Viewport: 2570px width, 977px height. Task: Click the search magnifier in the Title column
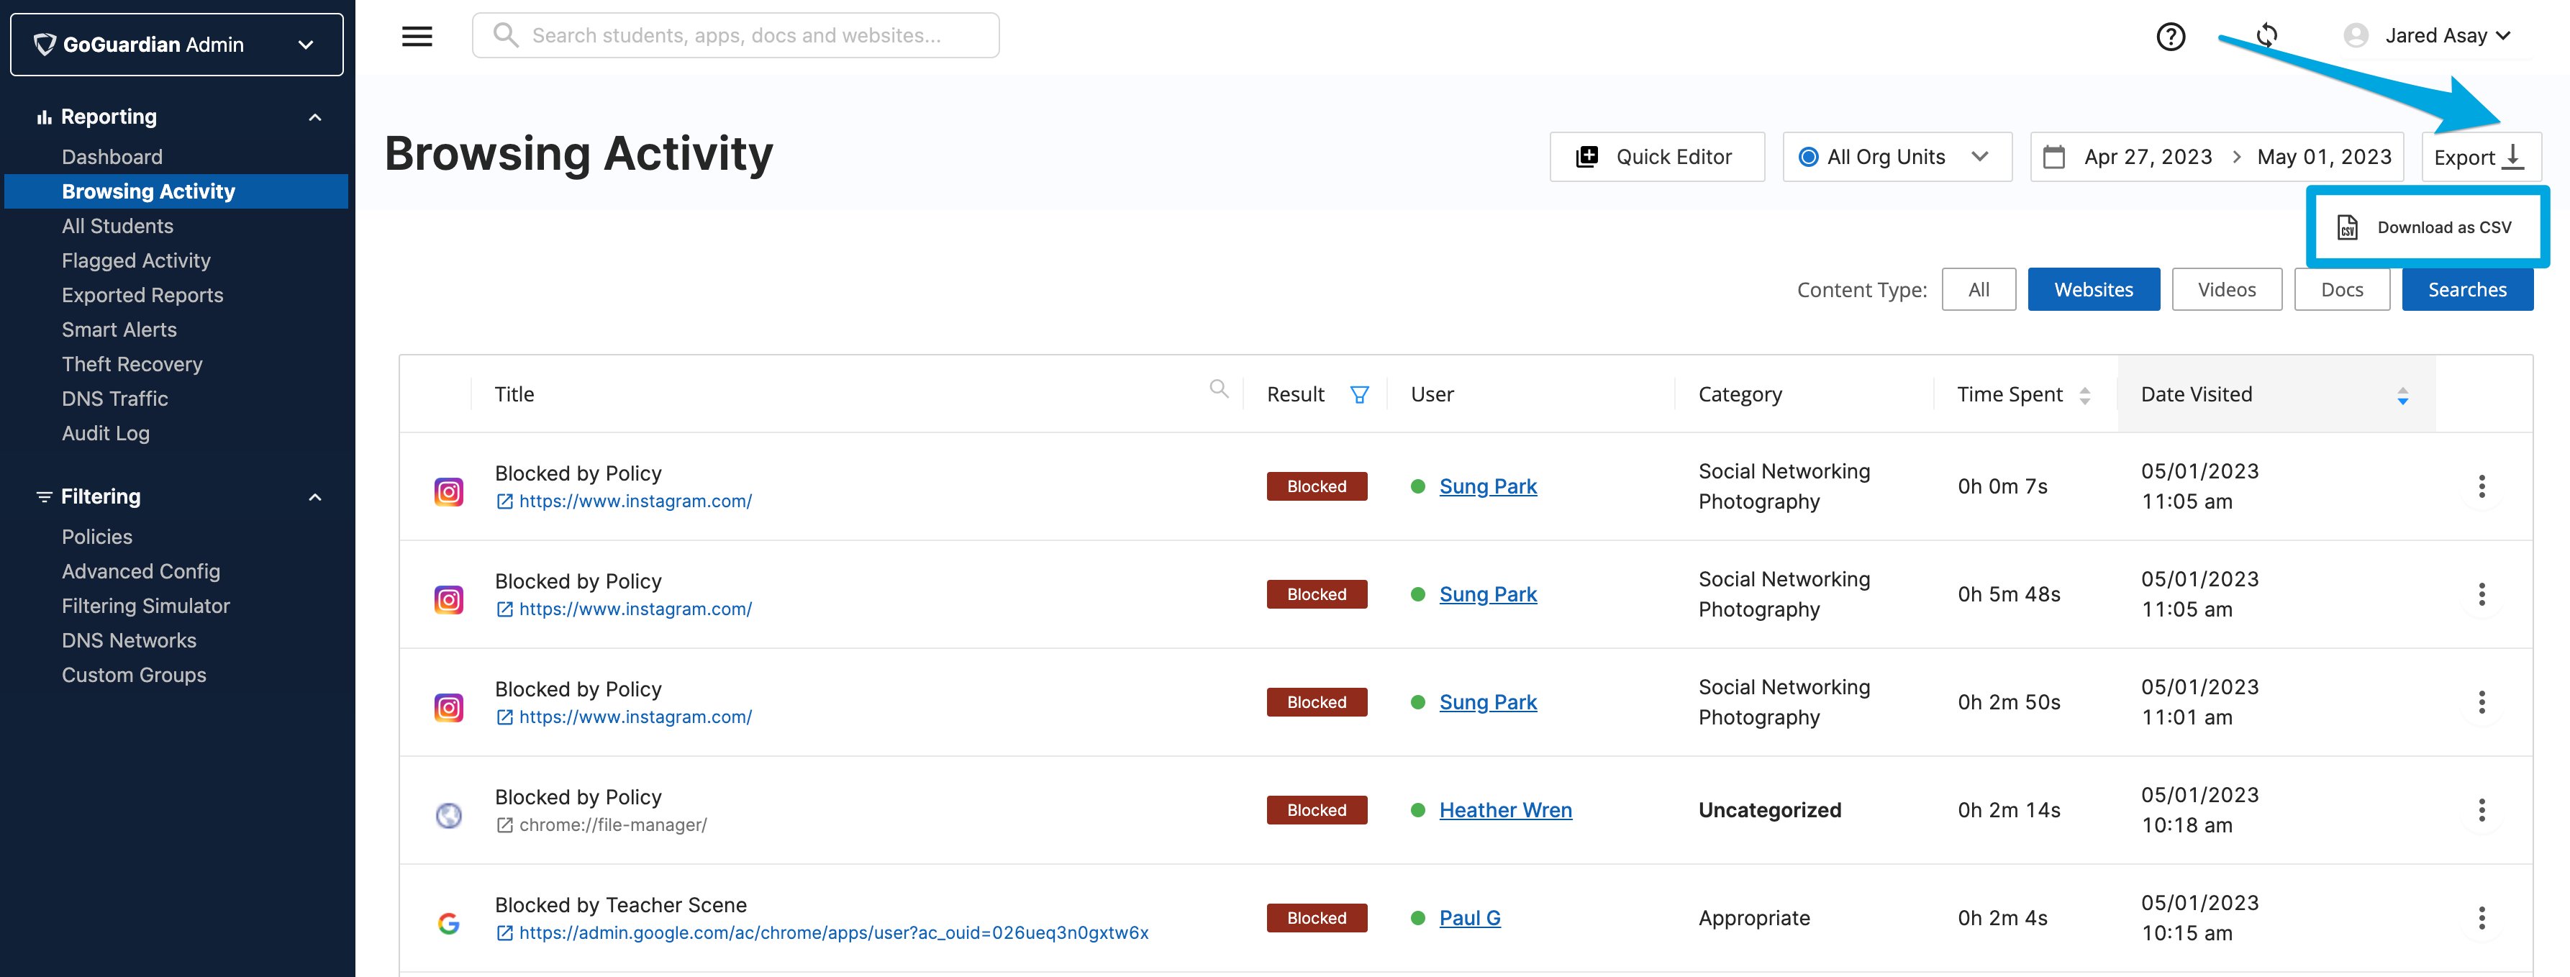1218,389
